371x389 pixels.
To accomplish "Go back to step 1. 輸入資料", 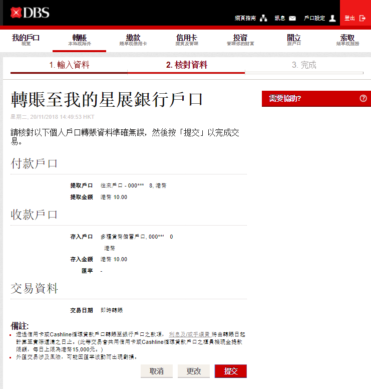I will (x=69, y=65).
